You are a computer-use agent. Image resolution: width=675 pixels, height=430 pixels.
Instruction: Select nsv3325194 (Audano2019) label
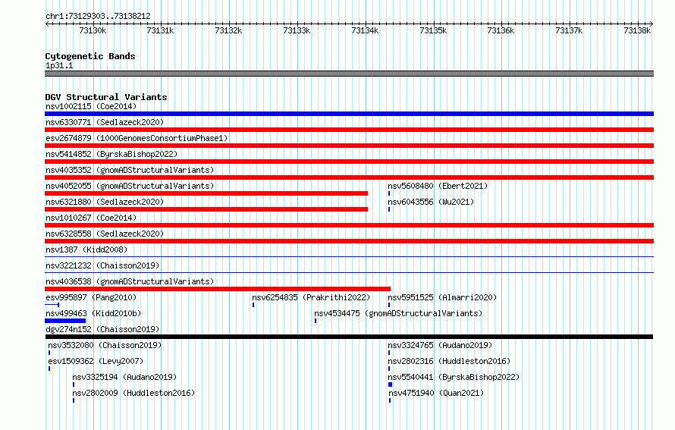click(x=124, y=377)
